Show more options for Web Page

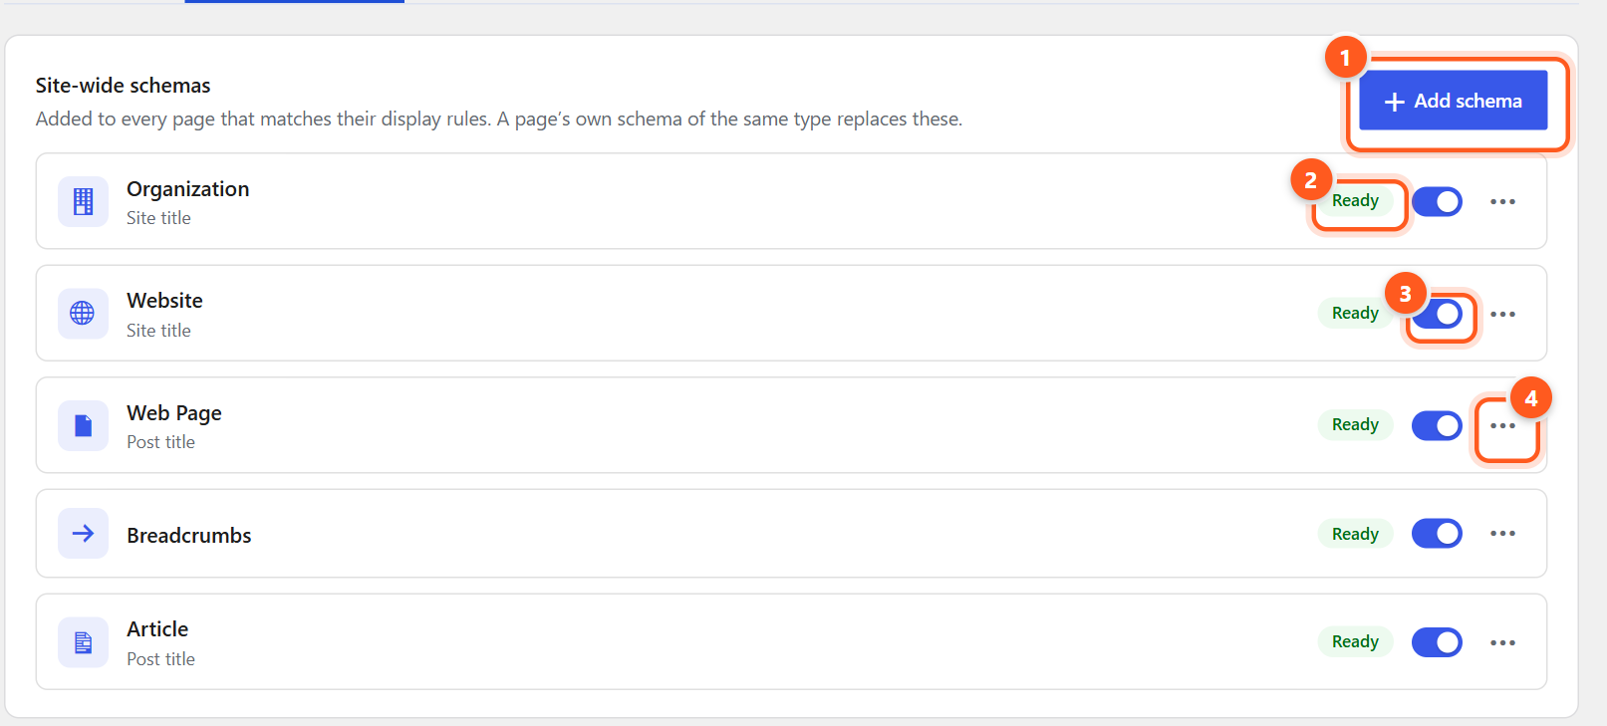tap(1502, 425)
